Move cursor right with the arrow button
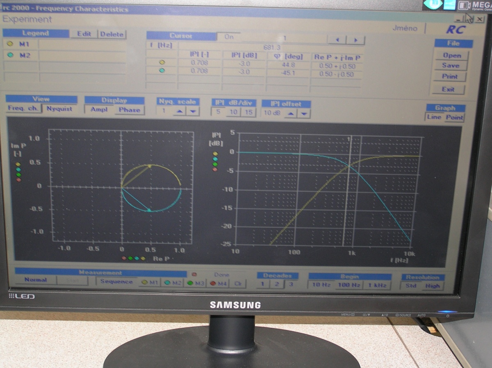The height and width of the screenshot is (368, 492). (355, 40)
